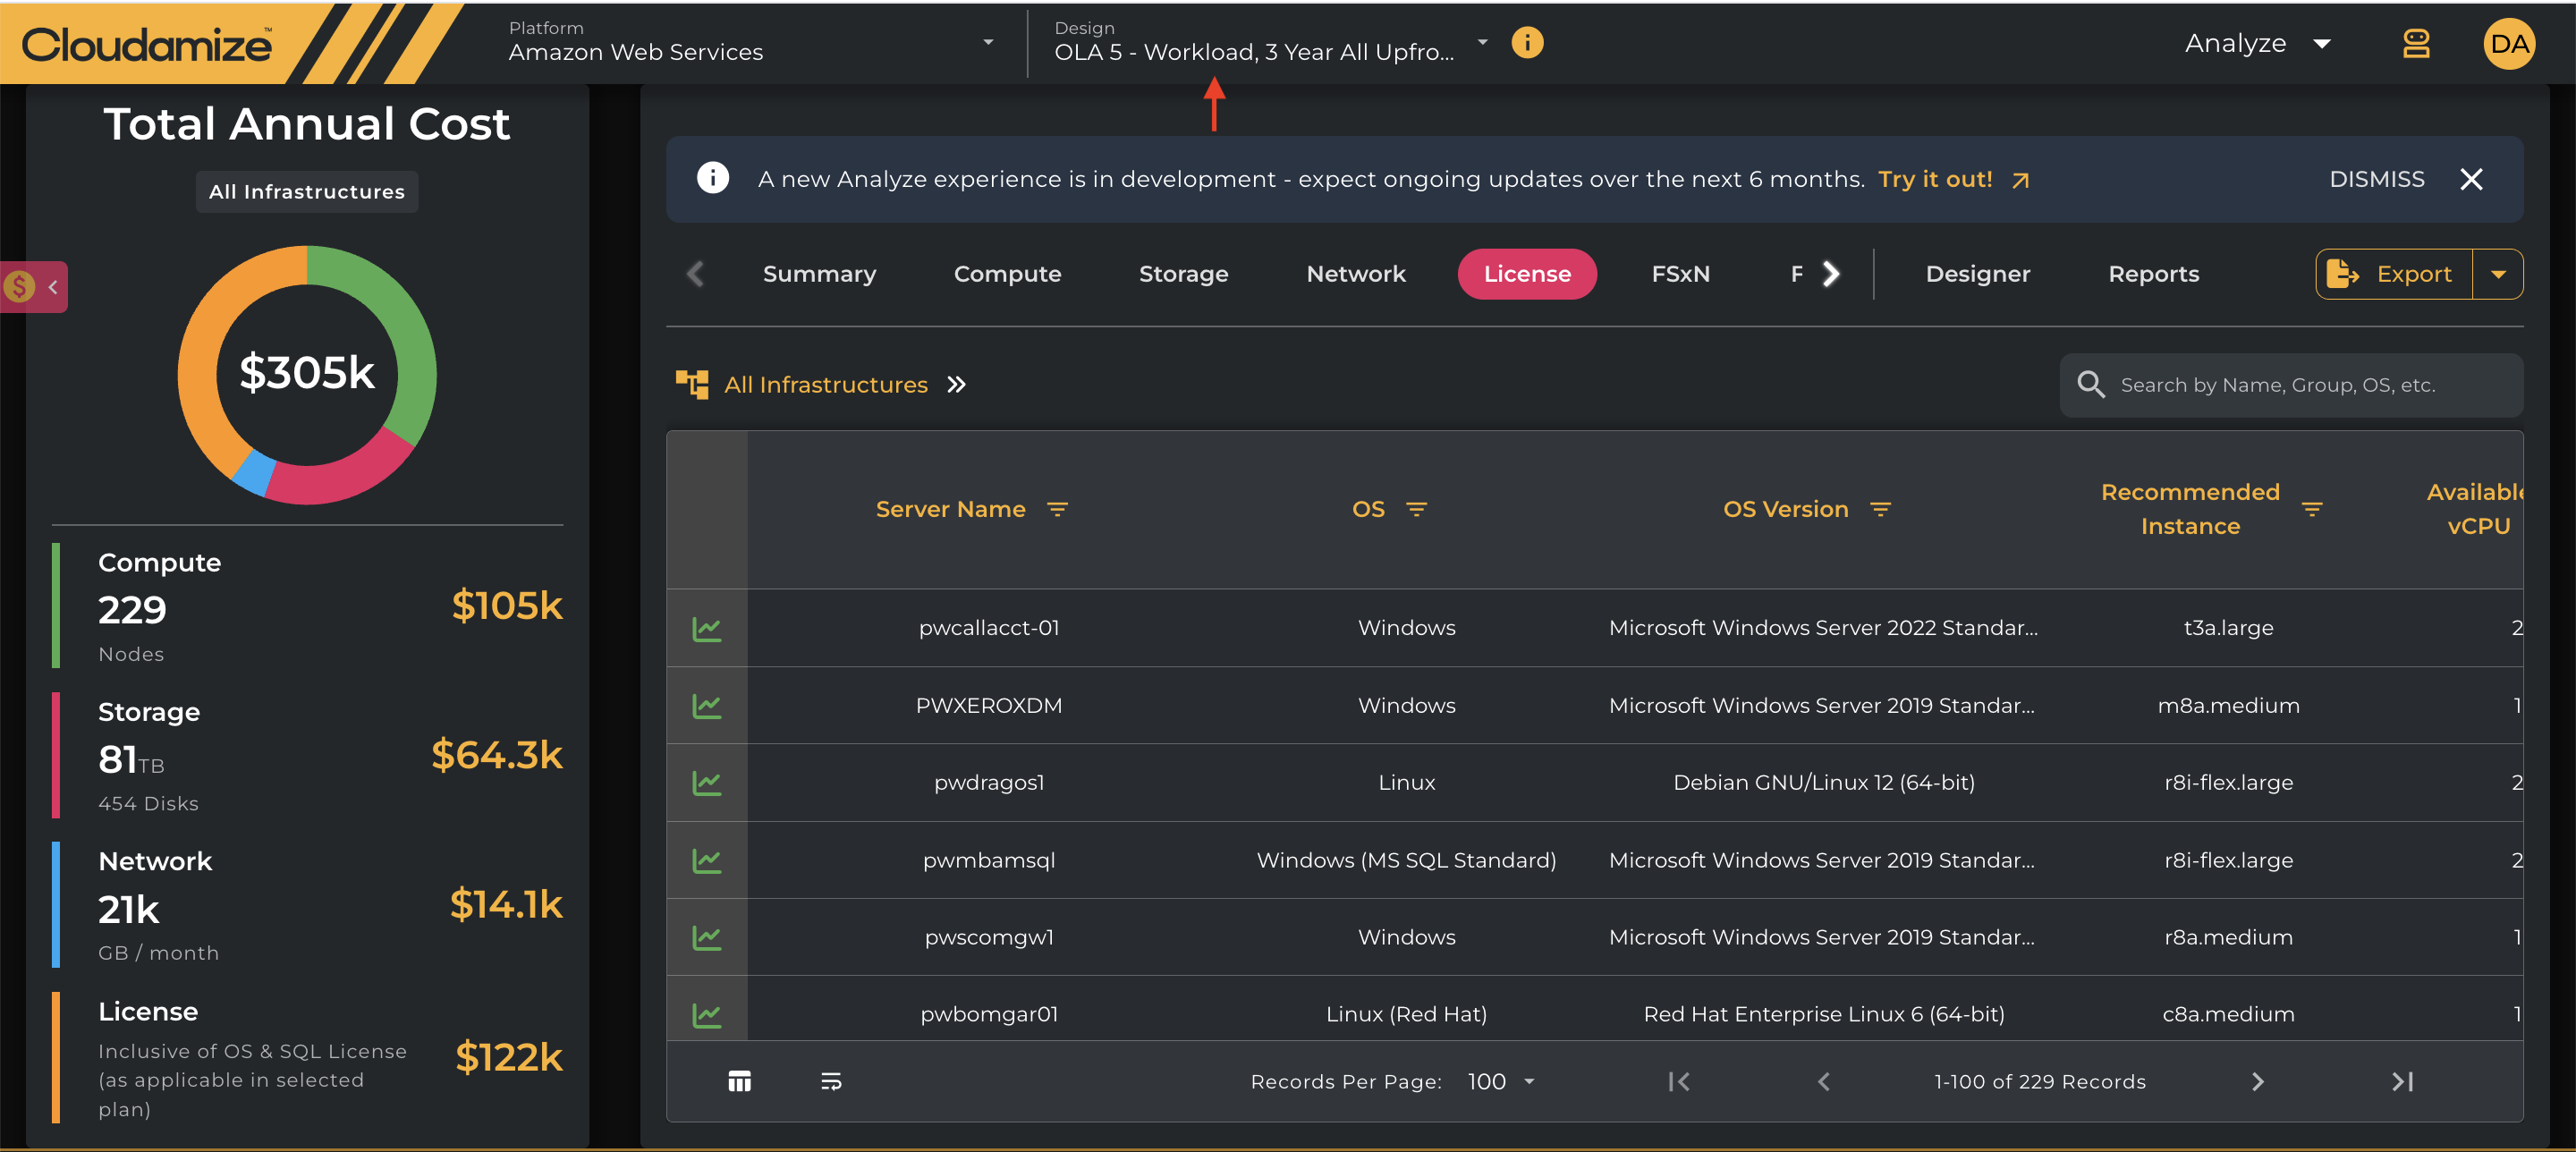Expand the Export options dropdown arrow

(2498, 274)
